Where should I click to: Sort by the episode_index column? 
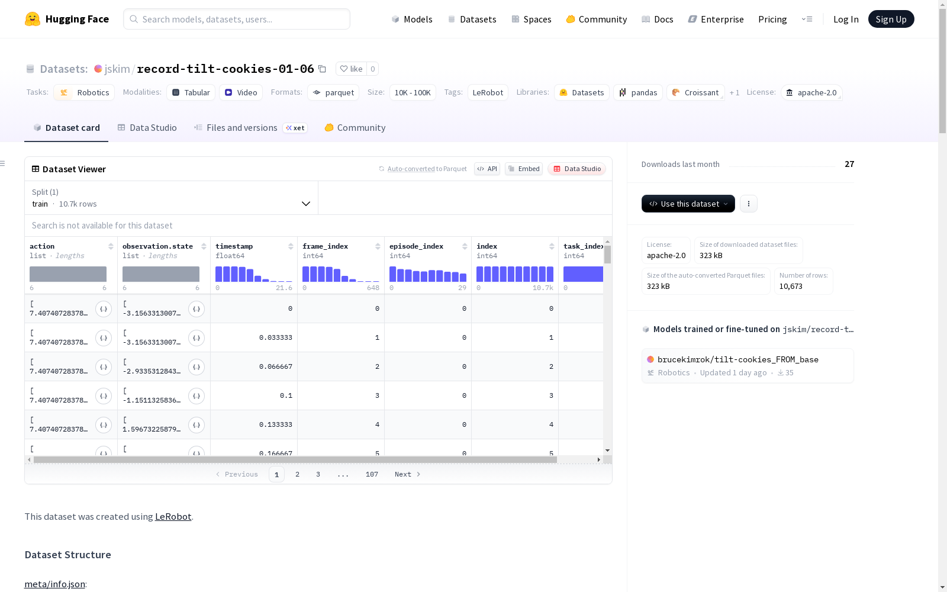[x=465, y=246]
